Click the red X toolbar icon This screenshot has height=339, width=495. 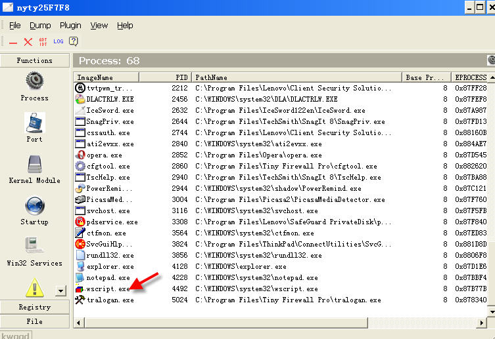(28, 41)
